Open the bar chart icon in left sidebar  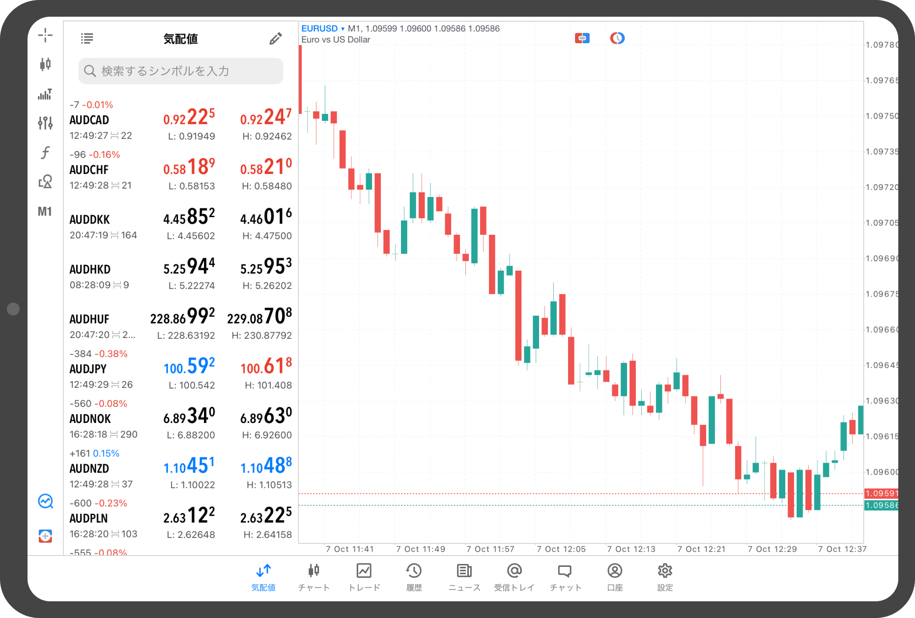[45, 94]
